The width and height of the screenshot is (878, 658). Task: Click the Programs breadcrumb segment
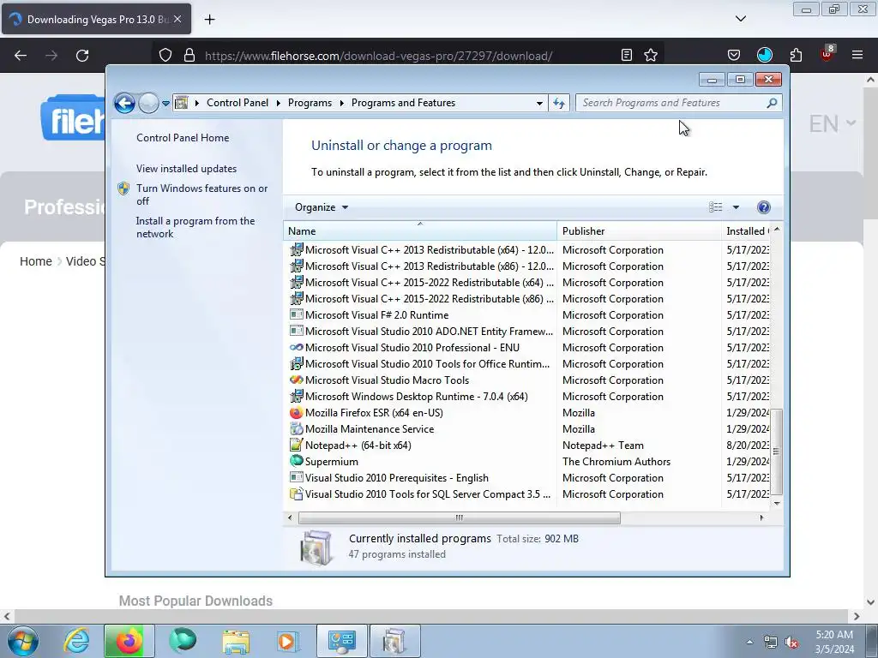click(310, 103)
